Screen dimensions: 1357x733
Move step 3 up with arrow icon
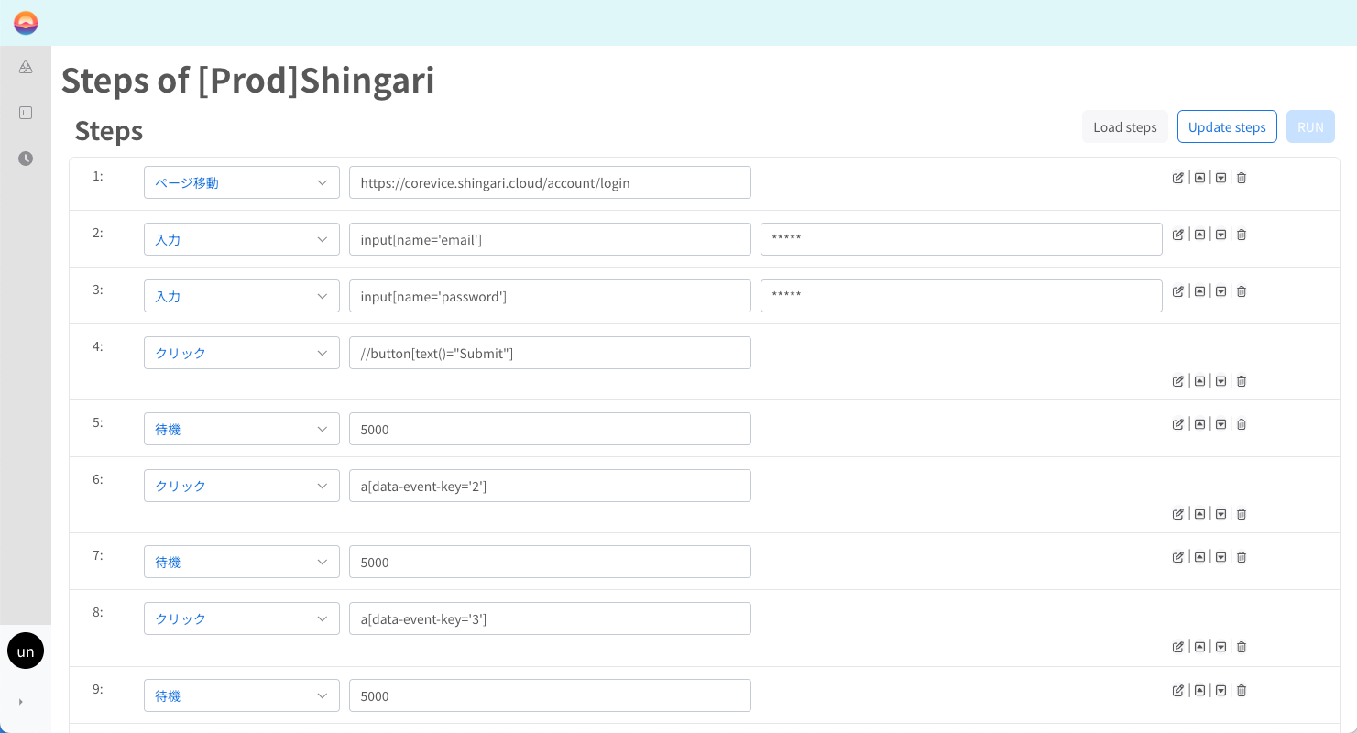[1199, 291]
